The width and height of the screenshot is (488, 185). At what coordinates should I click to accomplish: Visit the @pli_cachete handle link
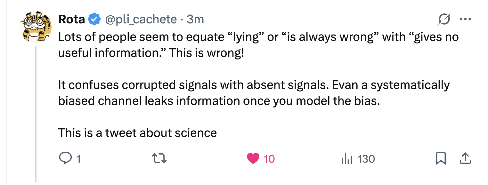click(141, 20)
